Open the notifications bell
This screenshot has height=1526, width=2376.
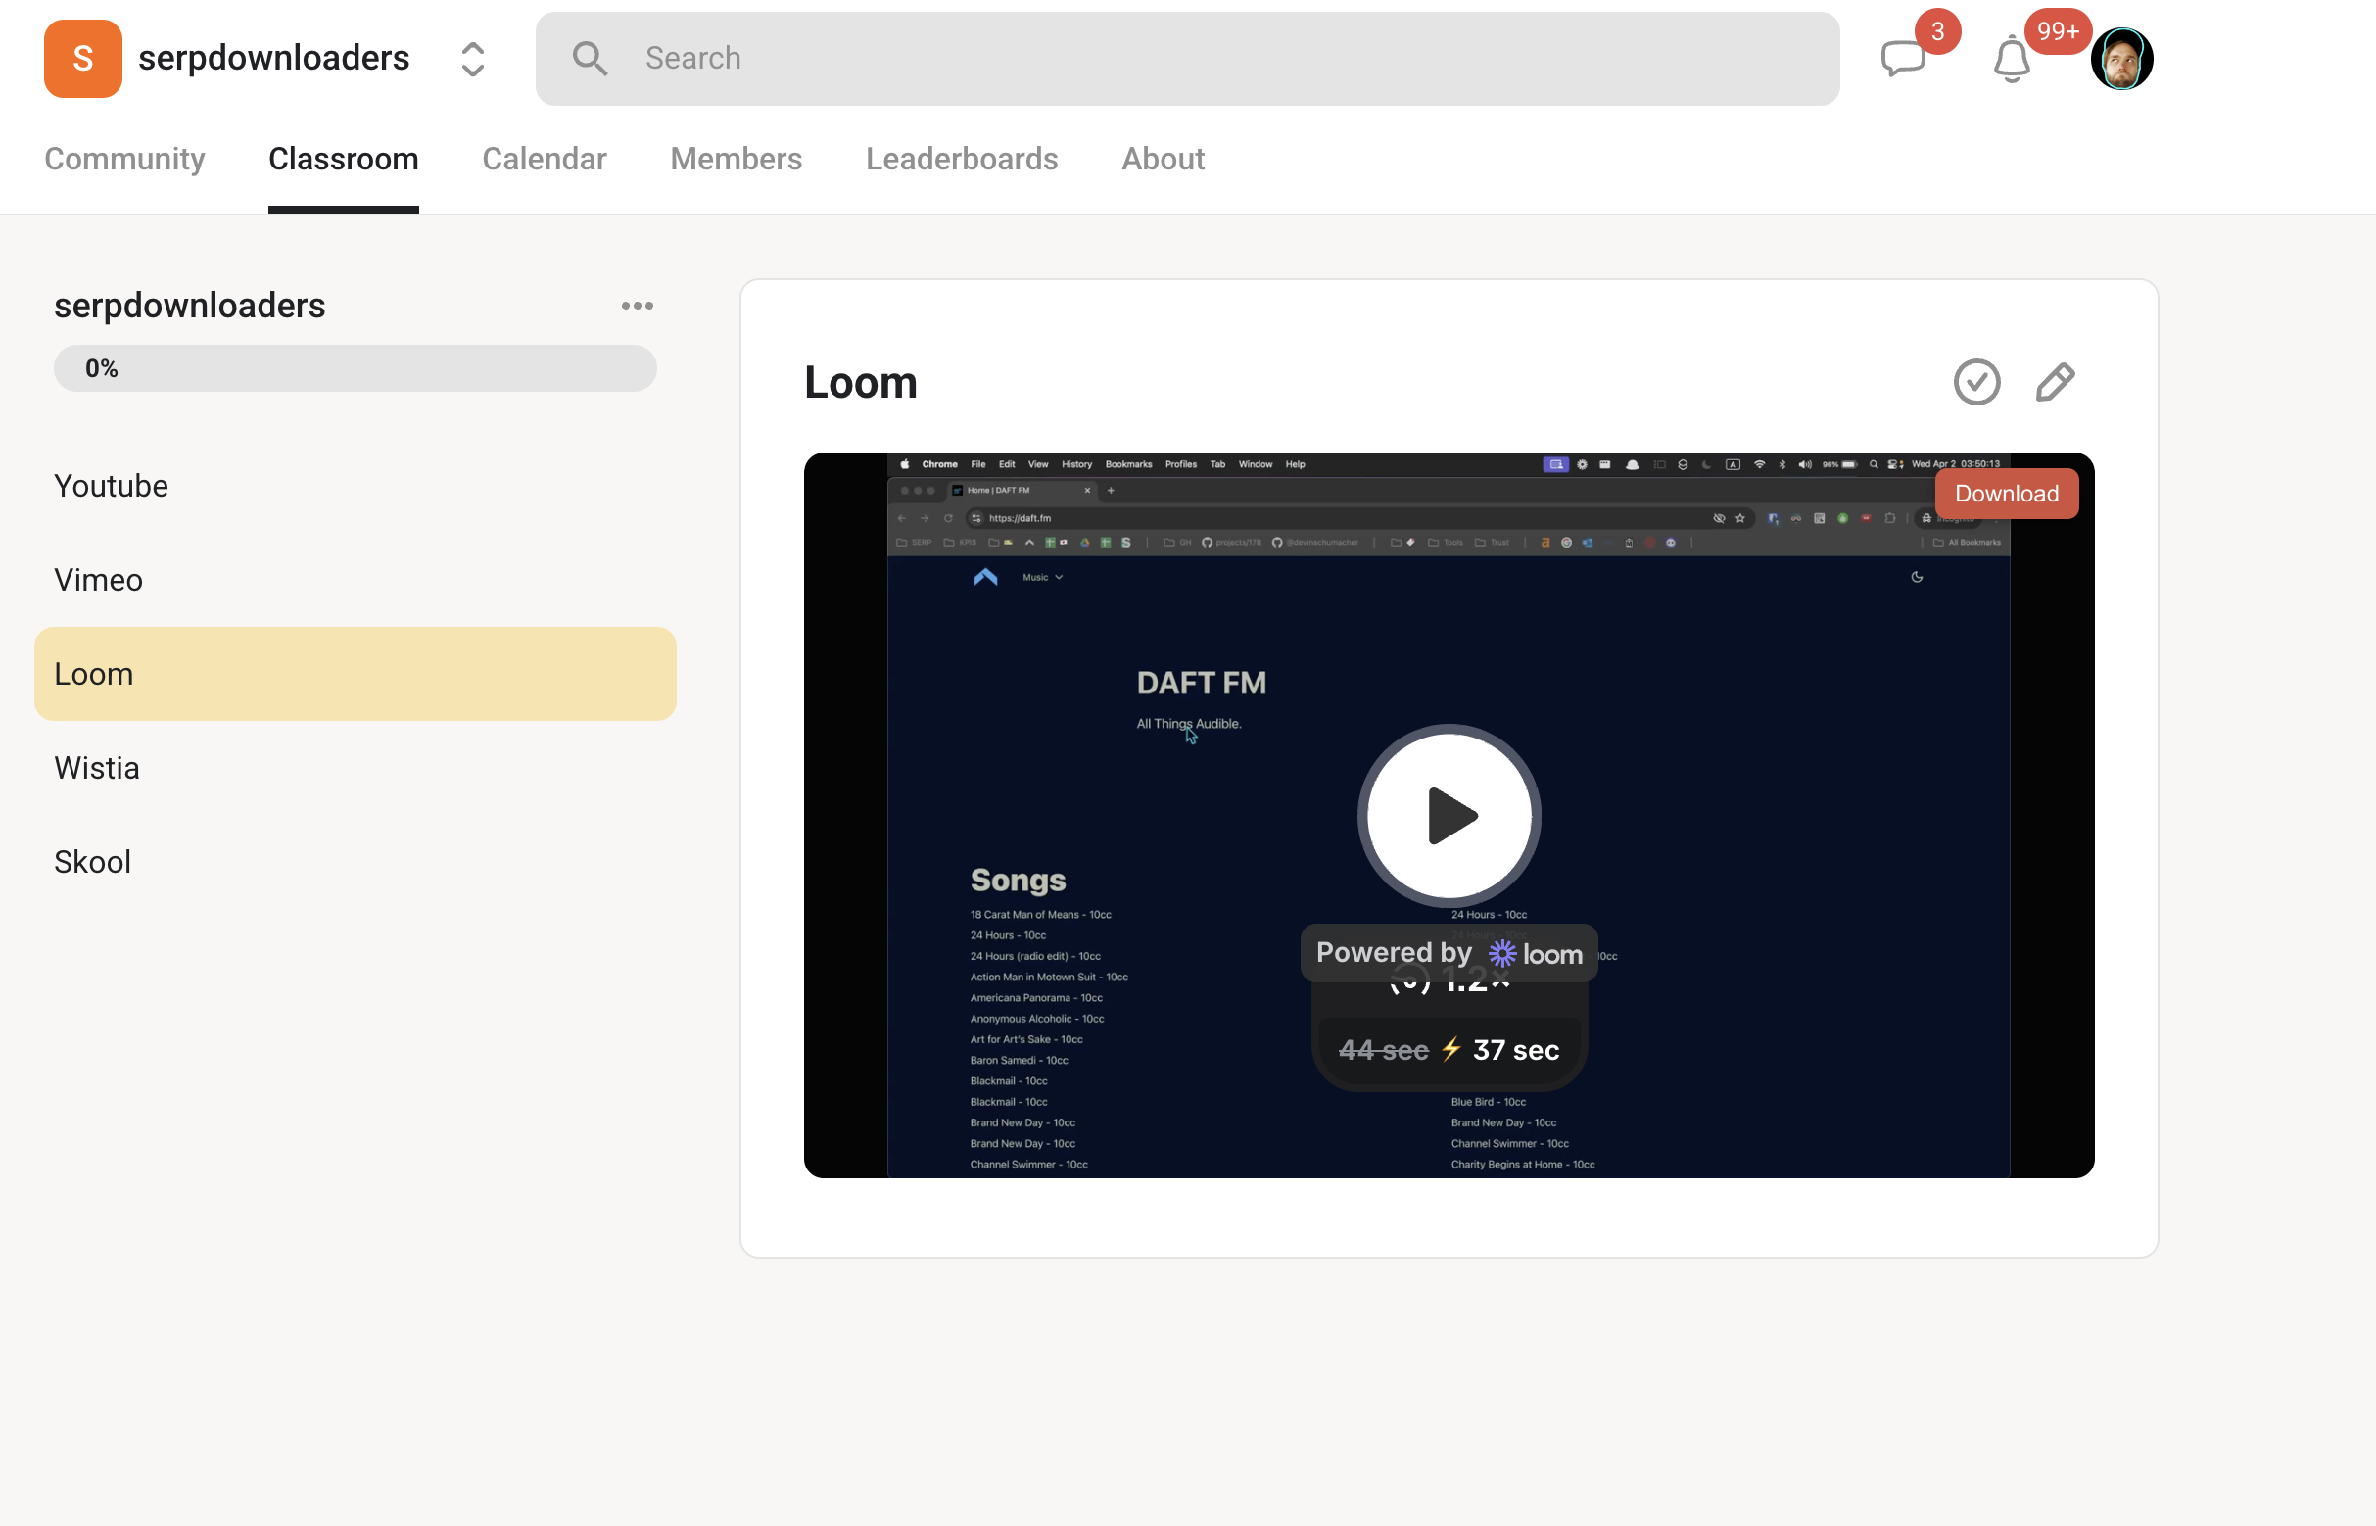(x=2012, y=60)
